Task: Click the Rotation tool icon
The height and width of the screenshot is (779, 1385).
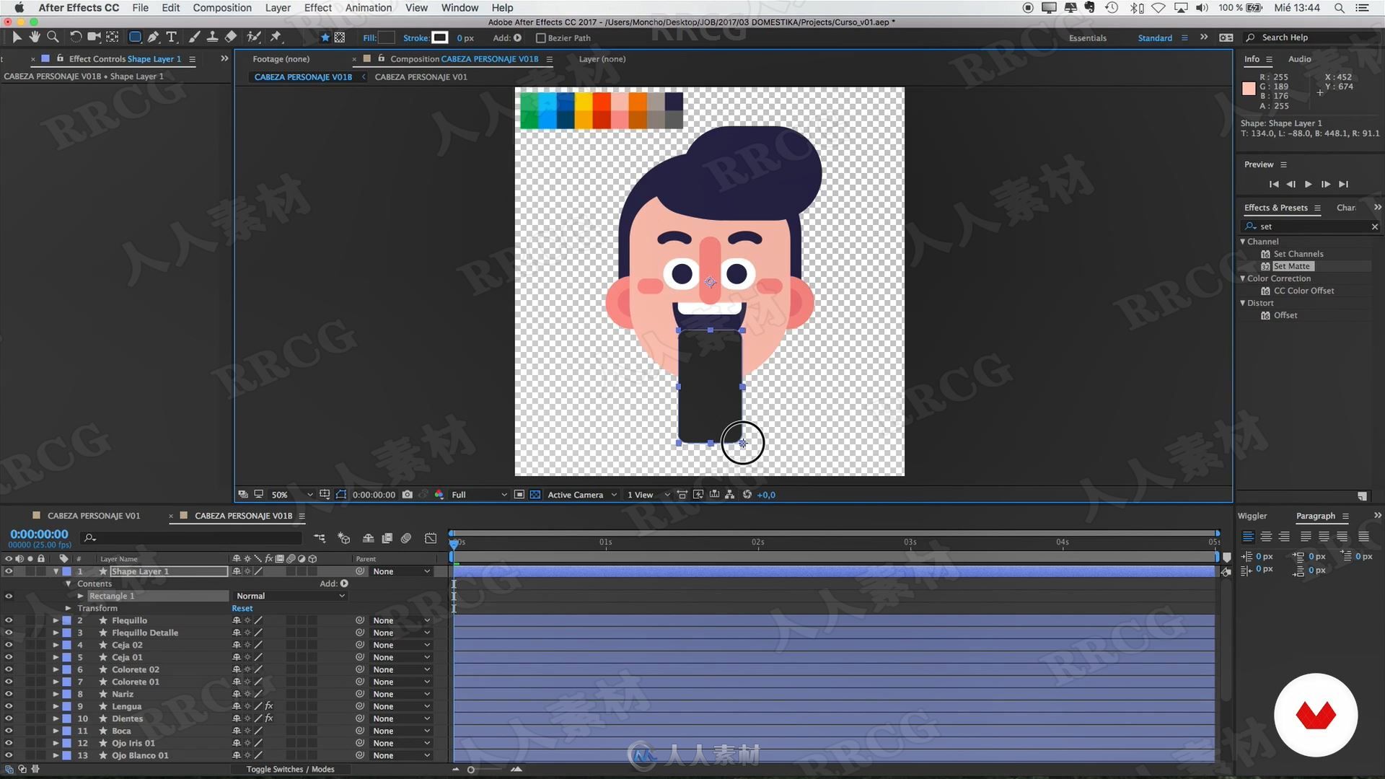Action: click(x=76, y=37)
